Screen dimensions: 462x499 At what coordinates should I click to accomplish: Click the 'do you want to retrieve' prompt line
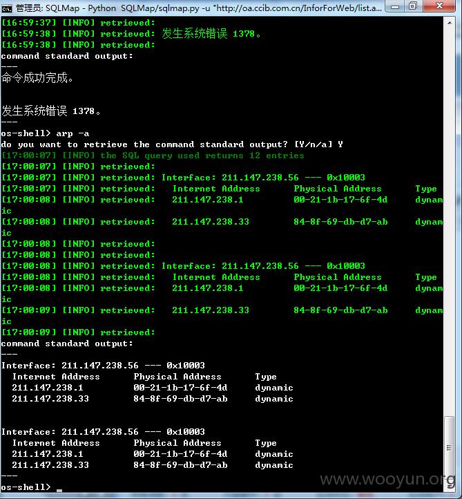pos(172,144)
